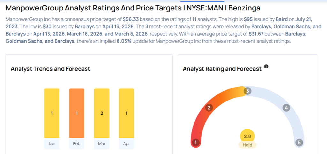Click the Apr month label

[x=126, y=144]
